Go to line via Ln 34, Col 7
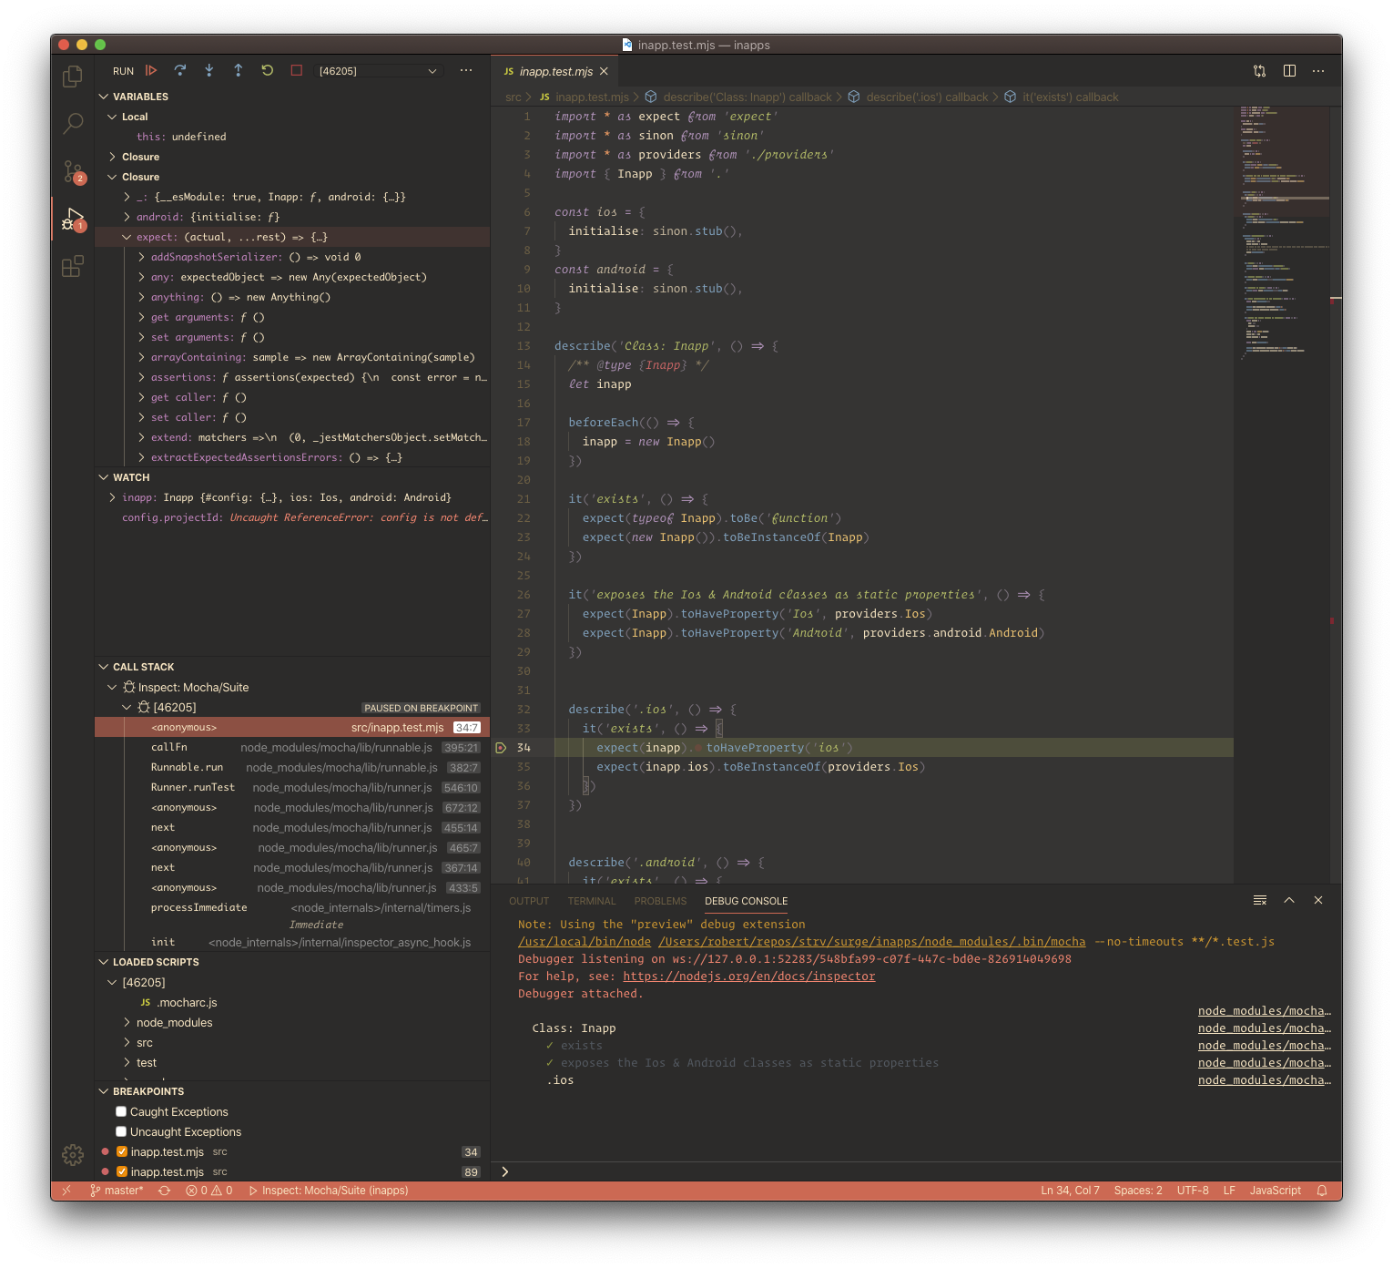The height and width of the screenshot is (1268, 1393). pos(1070,1191)
